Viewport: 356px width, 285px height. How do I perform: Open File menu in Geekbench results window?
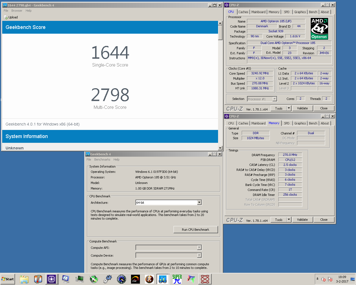pyautogui.click(x=6, y=11)
